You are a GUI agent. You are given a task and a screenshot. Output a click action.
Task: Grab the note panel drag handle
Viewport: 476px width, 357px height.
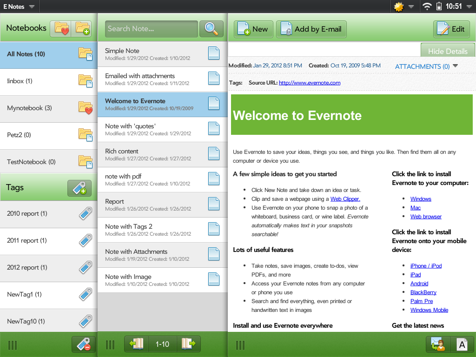pyautogui.click(x=240, y=345)
